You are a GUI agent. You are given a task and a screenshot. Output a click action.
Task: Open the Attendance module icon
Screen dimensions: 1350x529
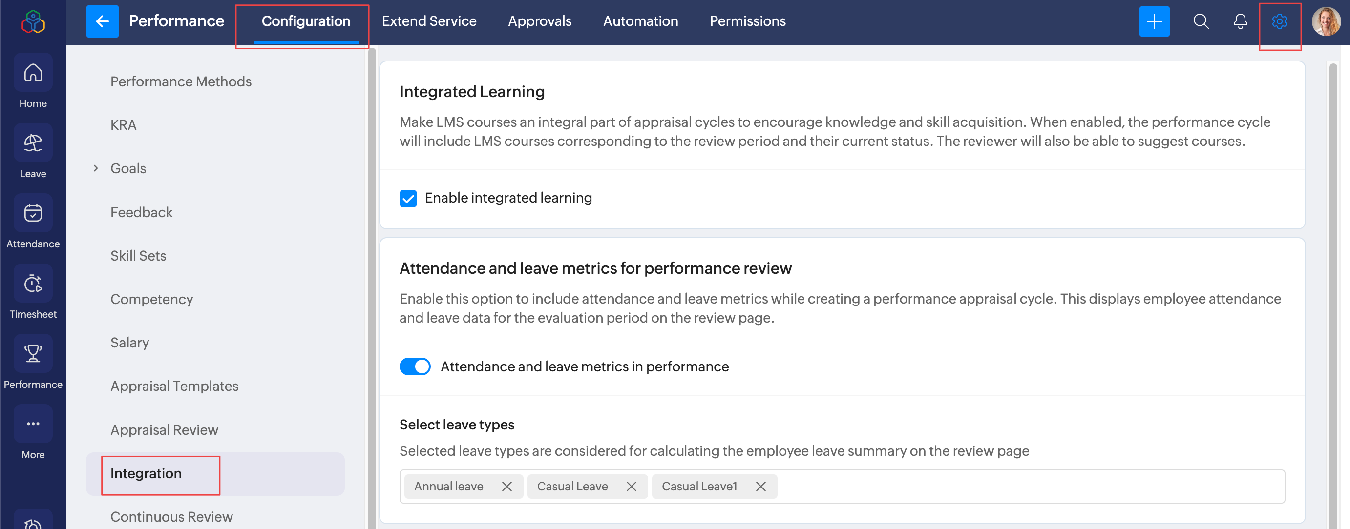[x=33, y=213]
